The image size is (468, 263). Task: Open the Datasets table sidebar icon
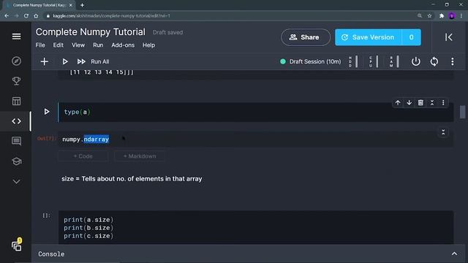[16, 101]
